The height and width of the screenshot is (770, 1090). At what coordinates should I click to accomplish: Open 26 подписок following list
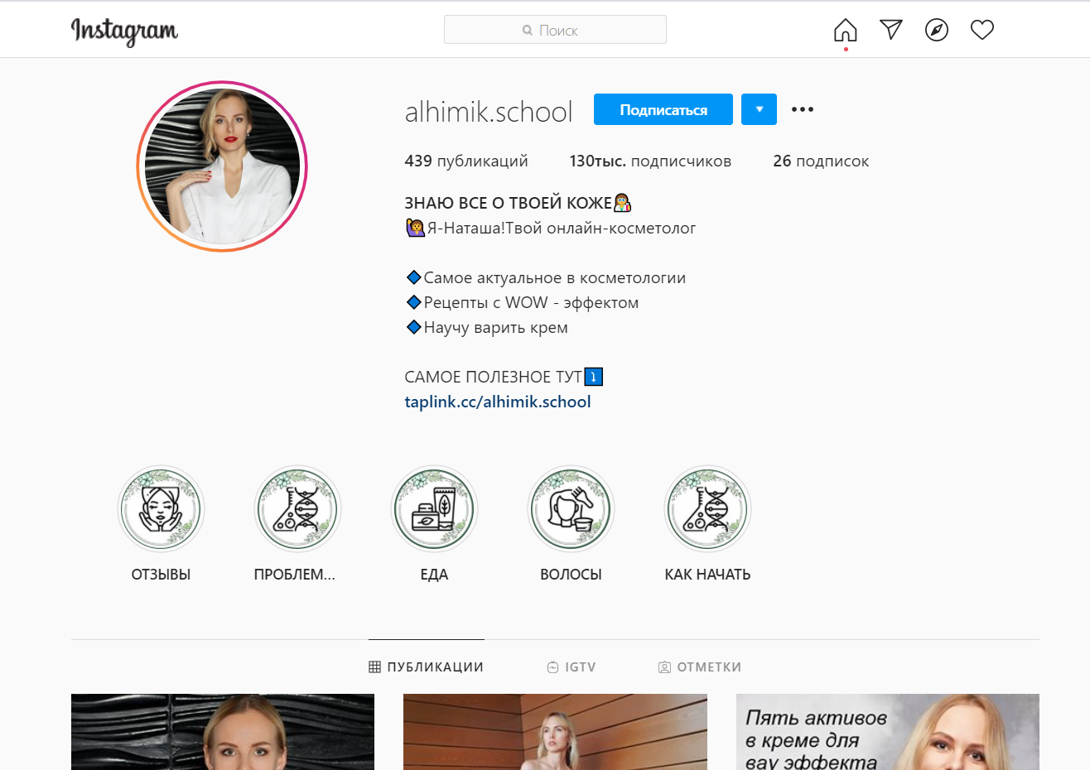coord(821,161)
